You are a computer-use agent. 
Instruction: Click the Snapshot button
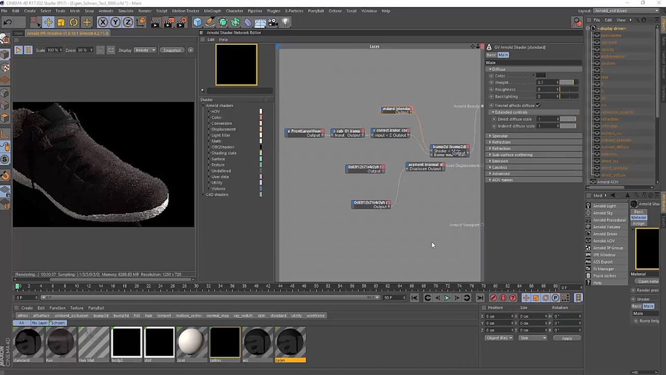coord(172,50)
